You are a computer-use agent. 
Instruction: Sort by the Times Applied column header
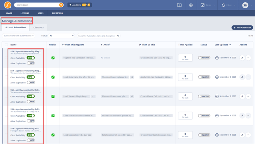tap(185, 45)
